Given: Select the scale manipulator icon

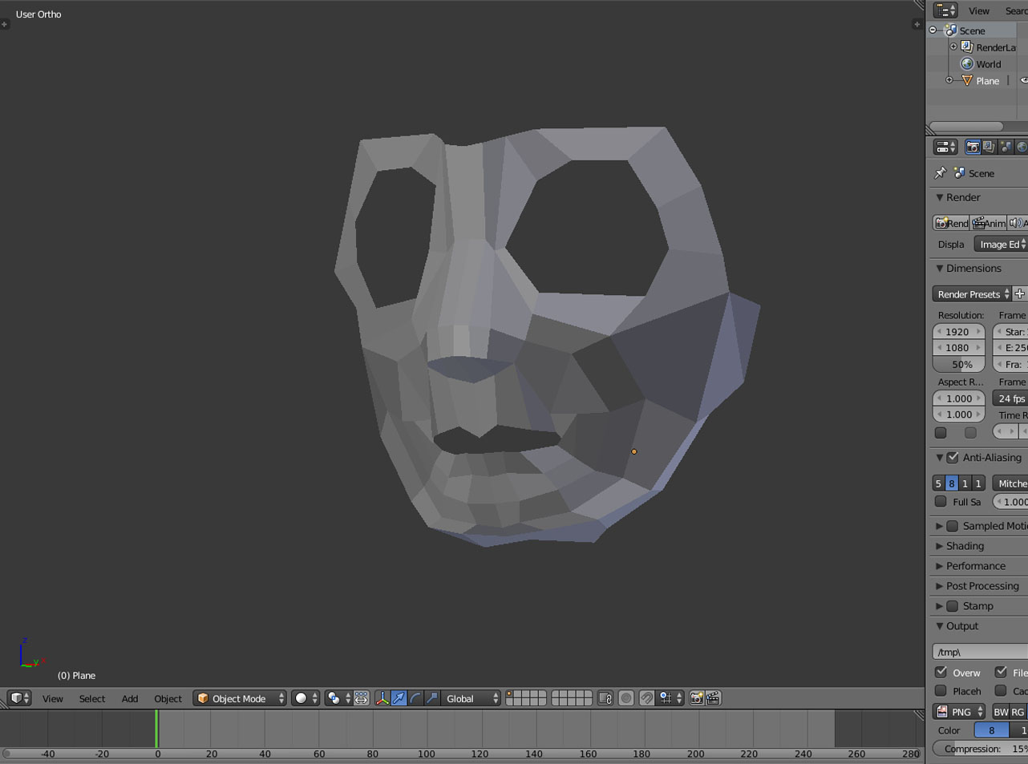Looking at the screenshot, I should [431, 698].
